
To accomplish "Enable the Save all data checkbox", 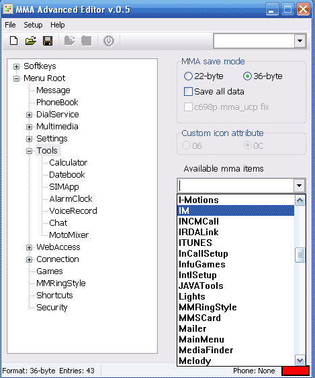I will (188, 92).
